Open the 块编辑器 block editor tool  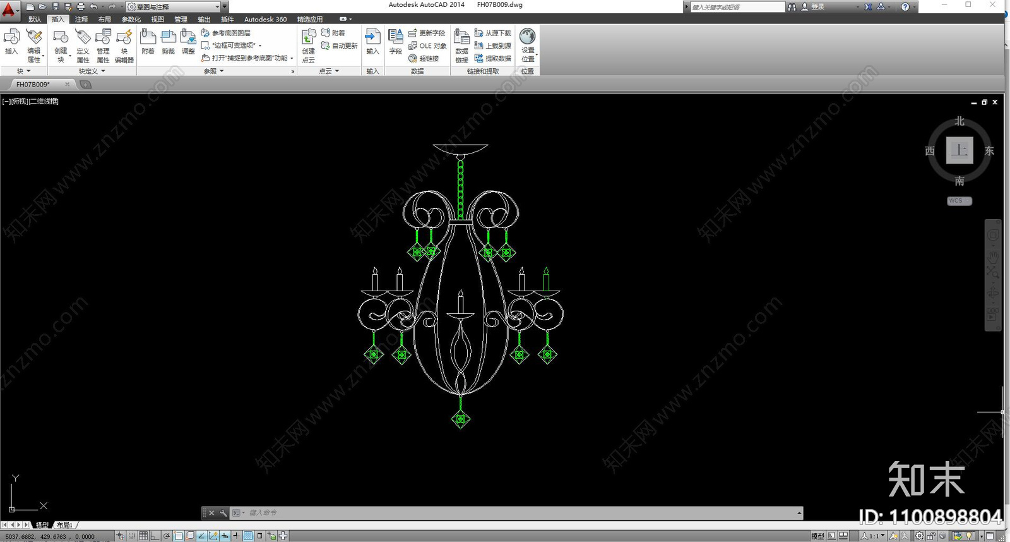124,45
